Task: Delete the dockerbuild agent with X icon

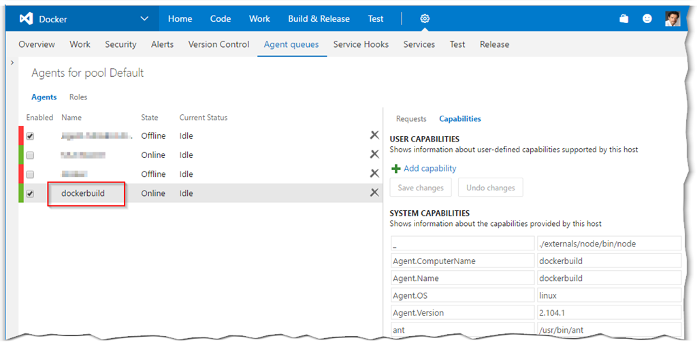Action: pyautogui.click(x=374, y=193)
